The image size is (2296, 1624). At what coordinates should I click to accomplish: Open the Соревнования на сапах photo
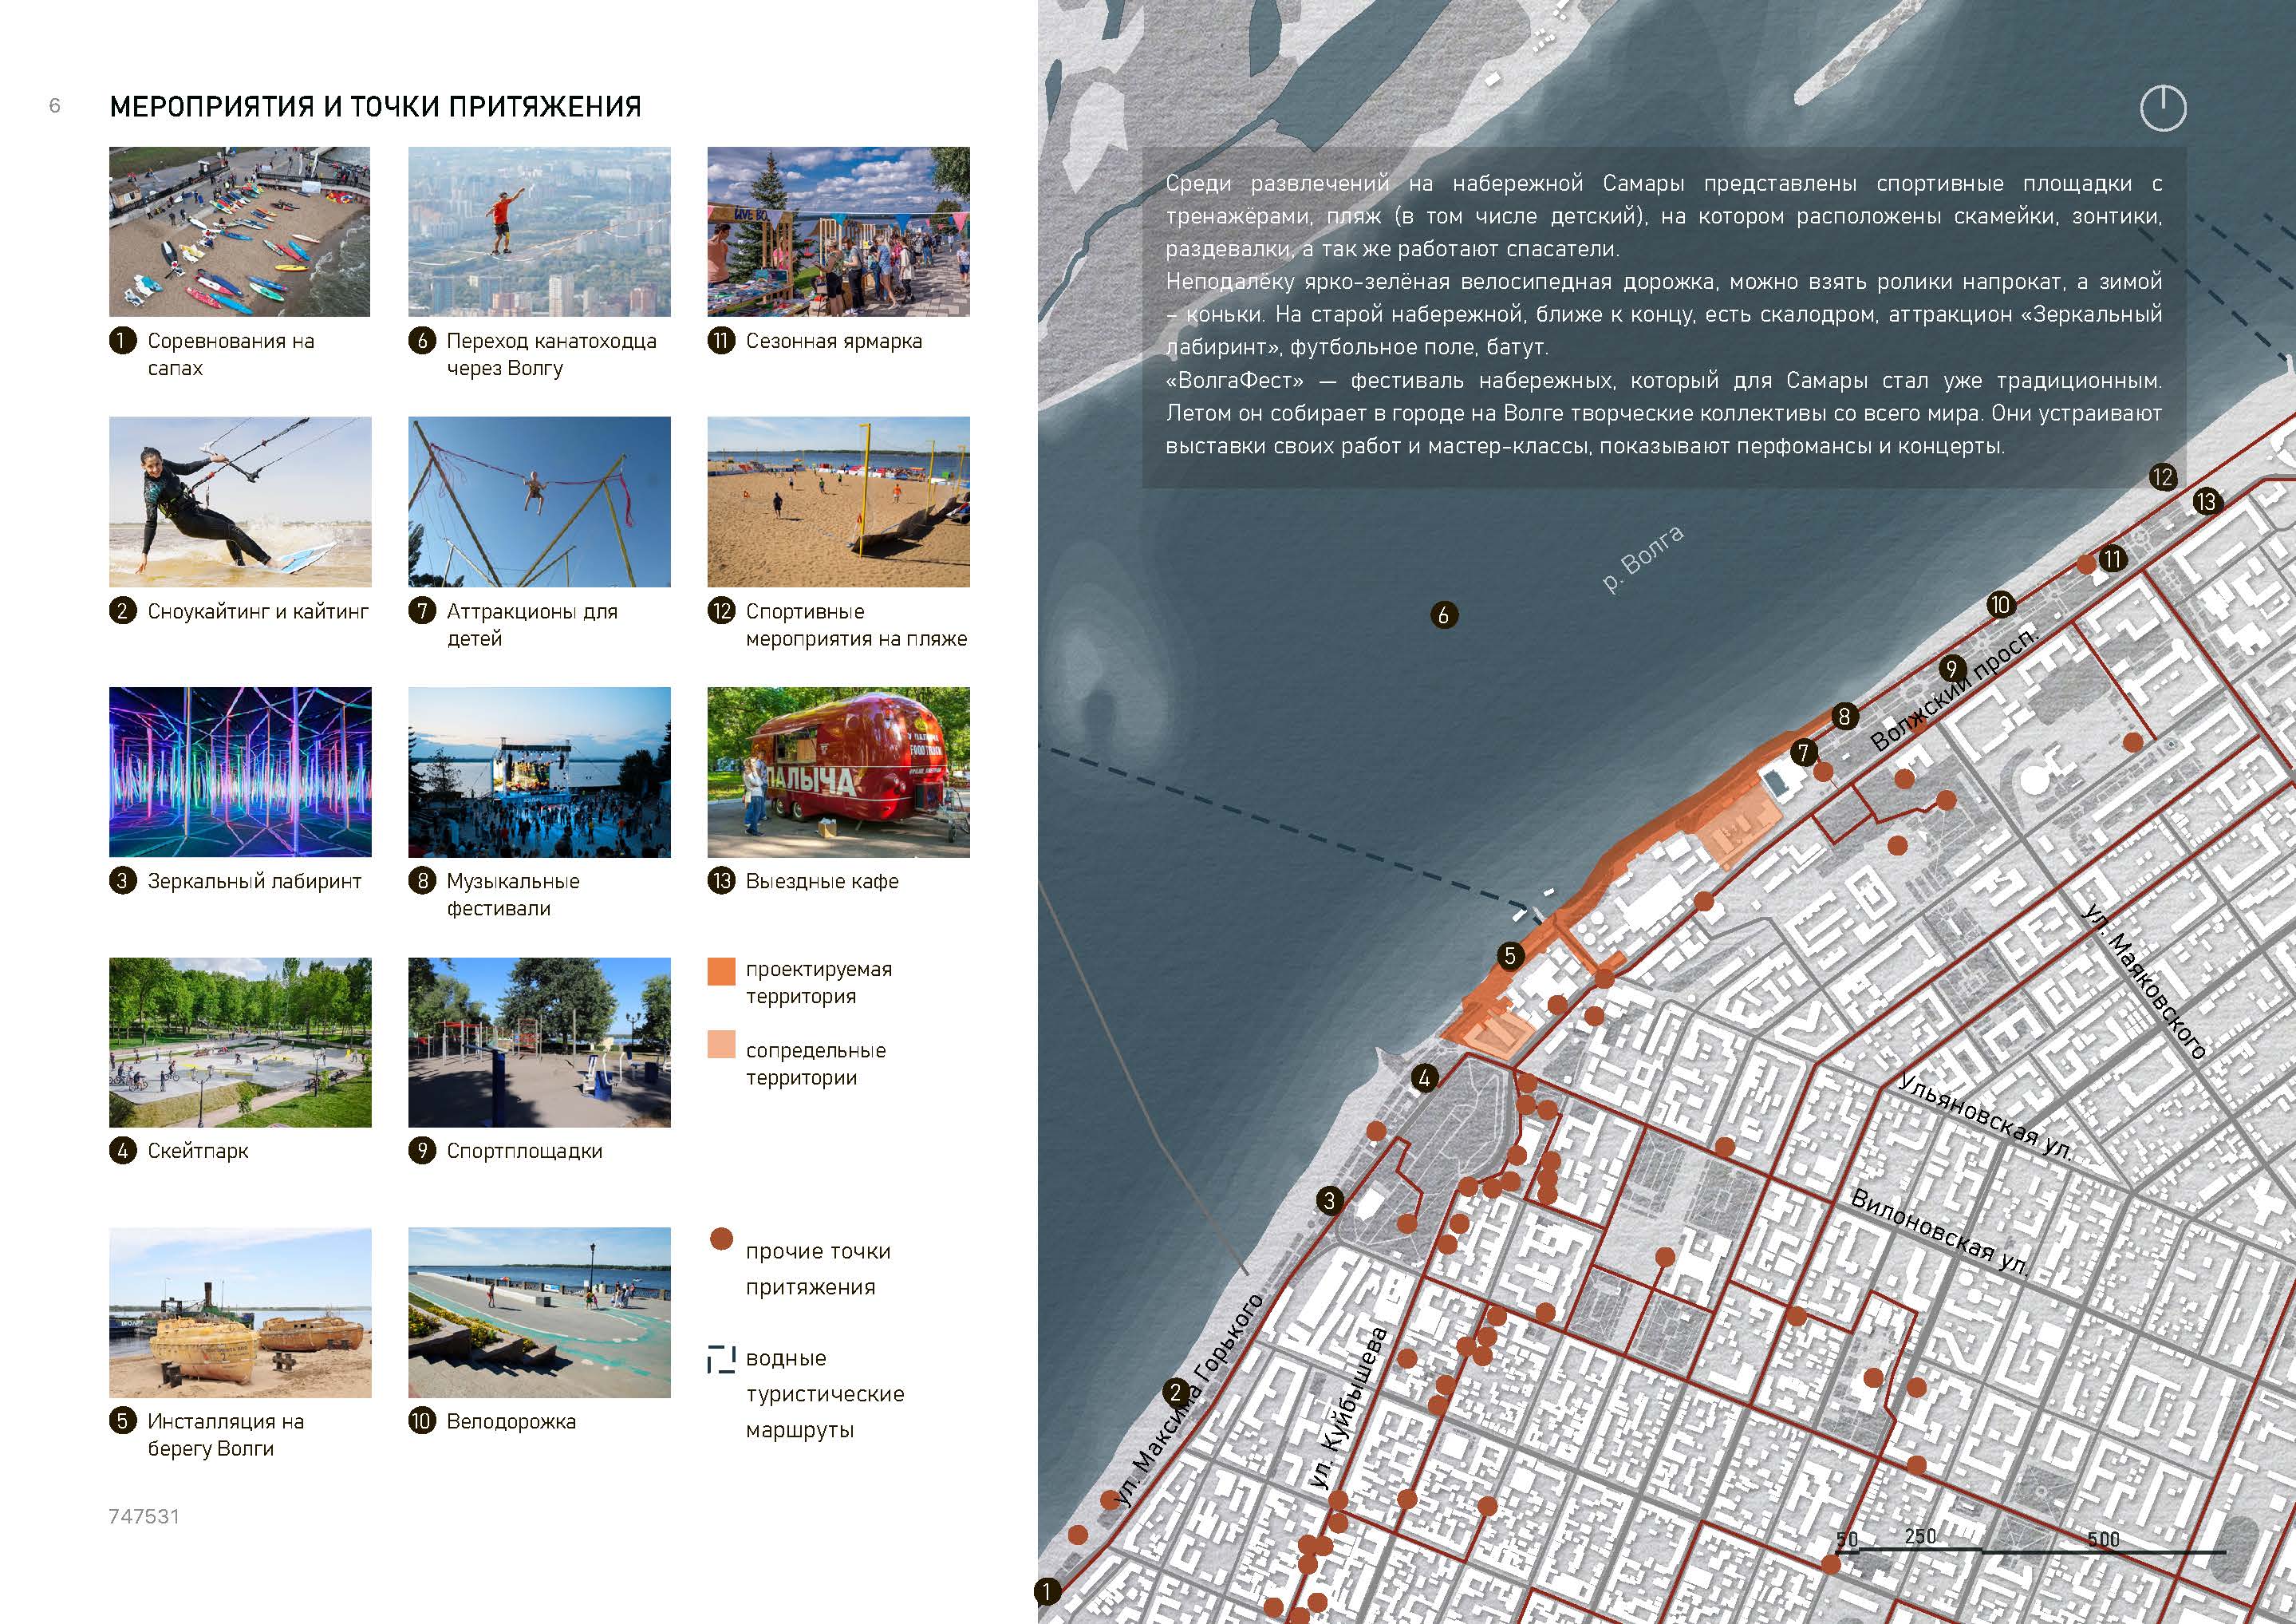tap(240, 232)
